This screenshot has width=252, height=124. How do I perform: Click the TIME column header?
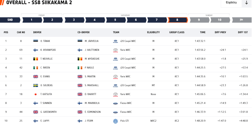coord(202,32)
